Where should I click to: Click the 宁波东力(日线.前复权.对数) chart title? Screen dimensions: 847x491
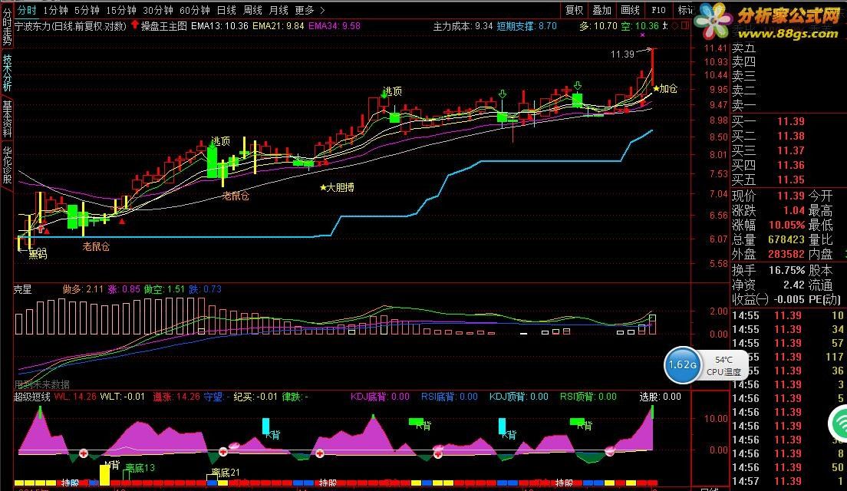[71, 25]
